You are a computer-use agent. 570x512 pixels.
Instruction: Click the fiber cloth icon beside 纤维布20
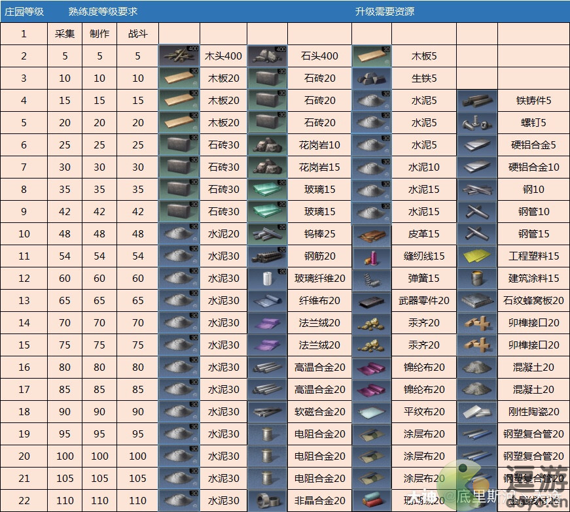tap(267, 300)
